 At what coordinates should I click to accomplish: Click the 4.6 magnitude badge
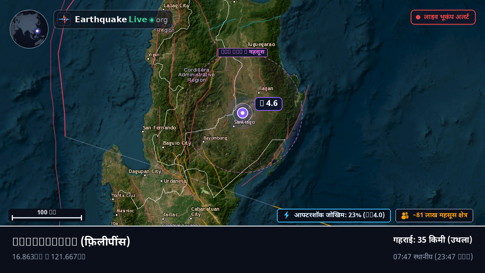pos(268,104)
